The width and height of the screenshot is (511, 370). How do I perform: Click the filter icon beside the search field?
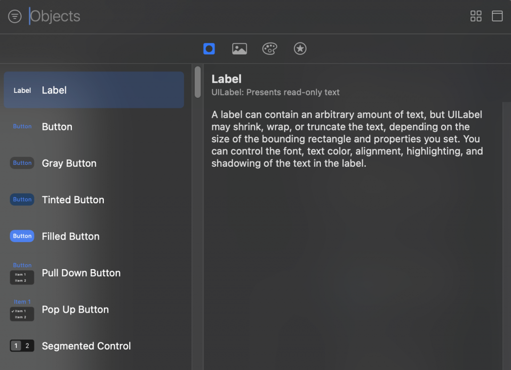tap(15, 16)
